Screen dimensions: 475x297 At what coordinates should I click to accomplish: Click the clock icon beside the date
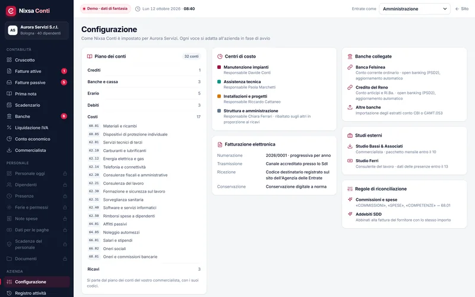pos(138,9)
